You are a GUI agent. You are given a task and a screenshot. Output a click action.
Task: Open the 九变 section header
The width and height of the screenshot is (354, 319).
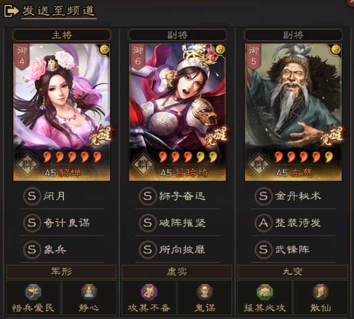292,271
